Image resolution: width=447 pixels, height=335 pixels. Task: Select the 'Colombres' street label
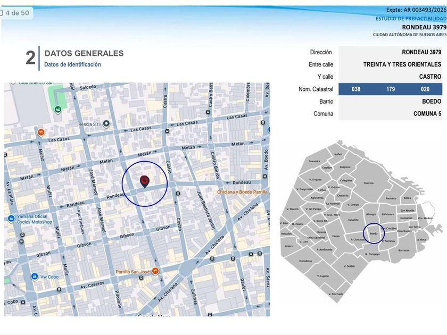point(247,91)
